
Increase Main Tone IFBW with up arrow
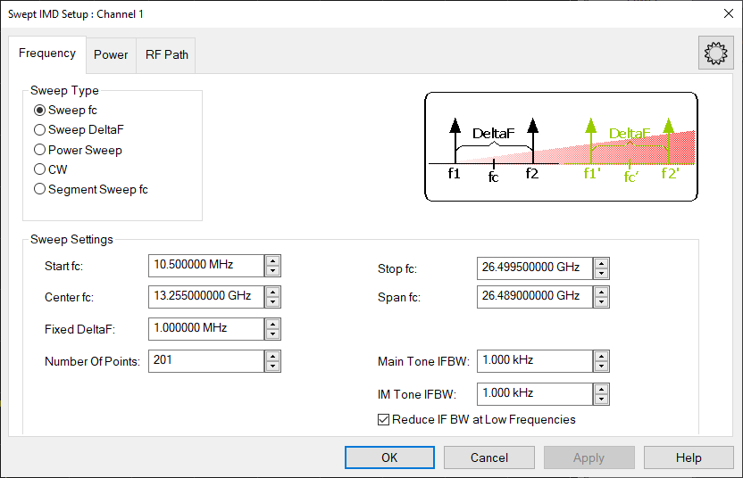[x=602, y=356]
